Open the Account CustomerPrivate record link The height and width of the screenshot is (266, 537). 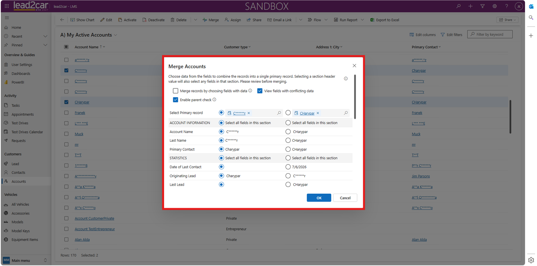(94, 218)
